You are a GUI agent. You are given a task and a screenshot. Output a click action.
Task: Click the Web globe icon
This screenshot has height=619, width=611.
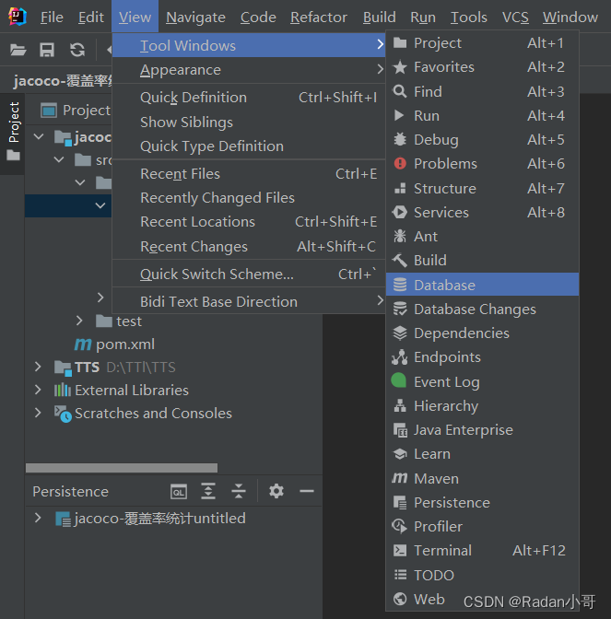400,599
